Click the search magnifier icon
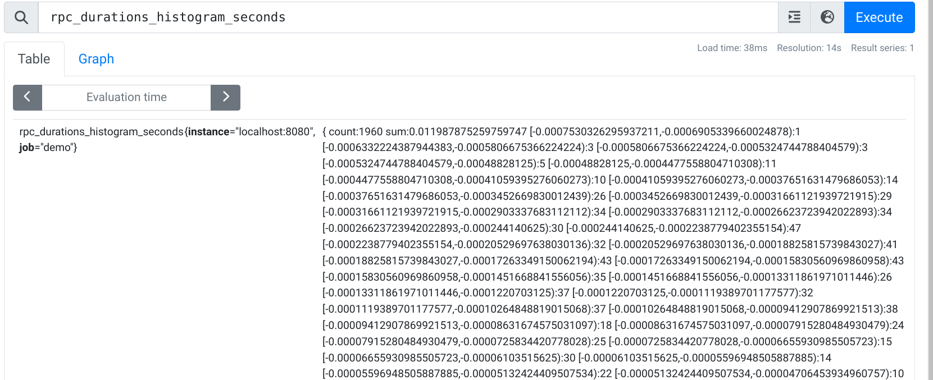 (x=20, y=17)
